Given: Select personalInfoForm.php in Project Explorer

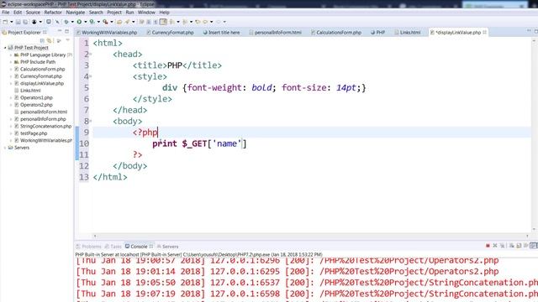Looking at the screenshot, I should (43, 119).
